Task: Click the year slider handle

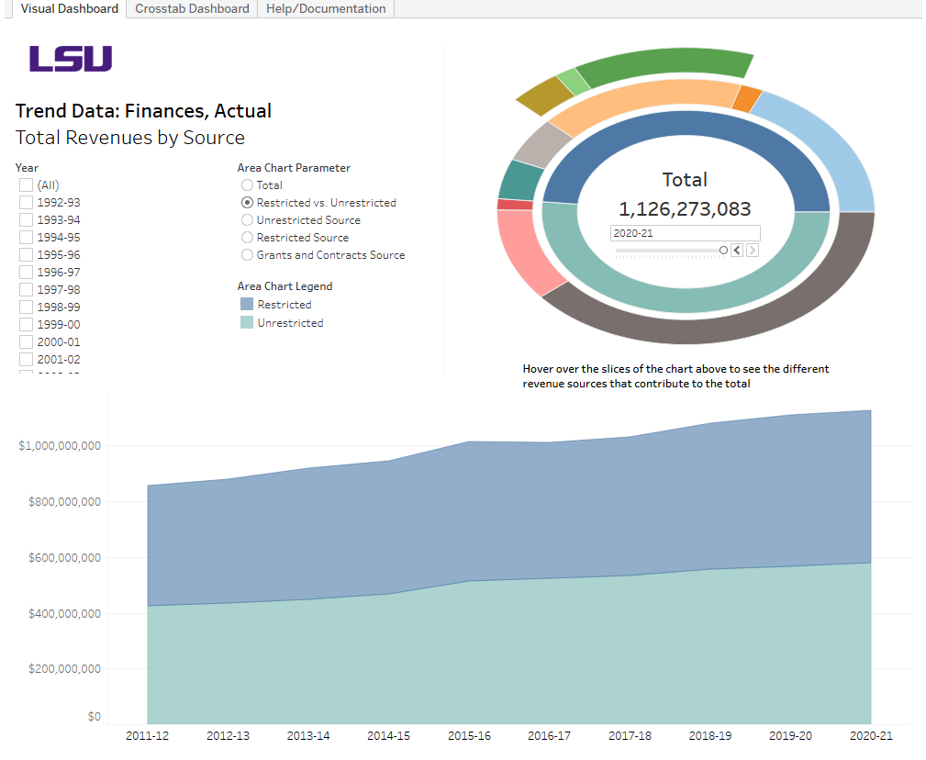Action: pyautogui.click(x=723, y=249)
